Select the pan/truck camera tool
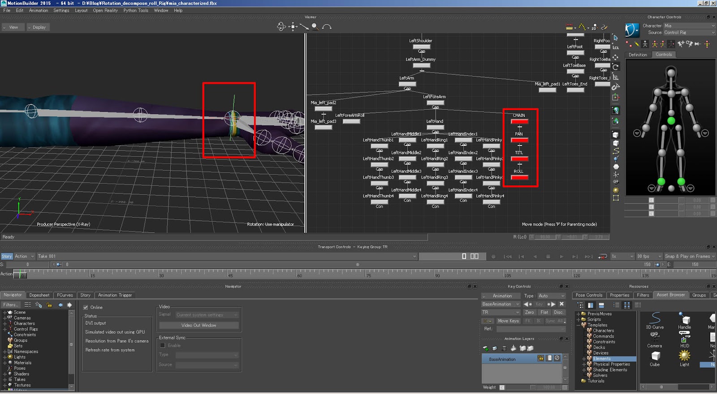Viewport: 717px width, 394px height. [x=293, y=27]
